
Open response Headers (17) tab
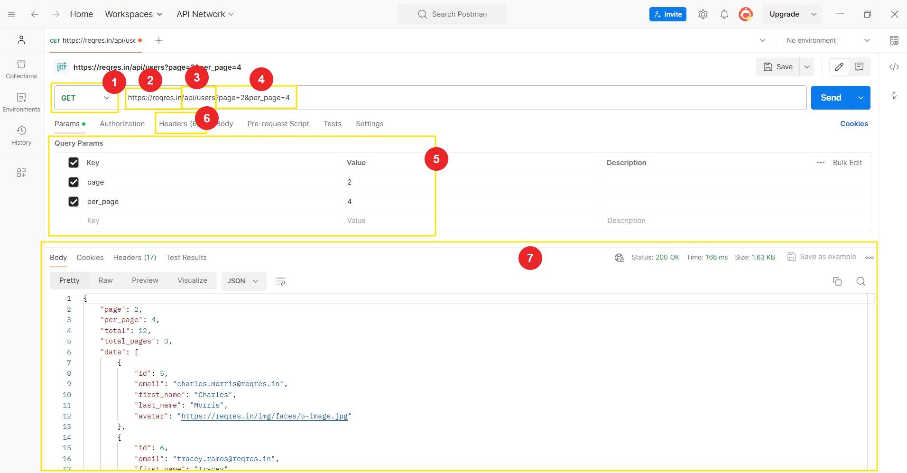click(x=135, y=258)
